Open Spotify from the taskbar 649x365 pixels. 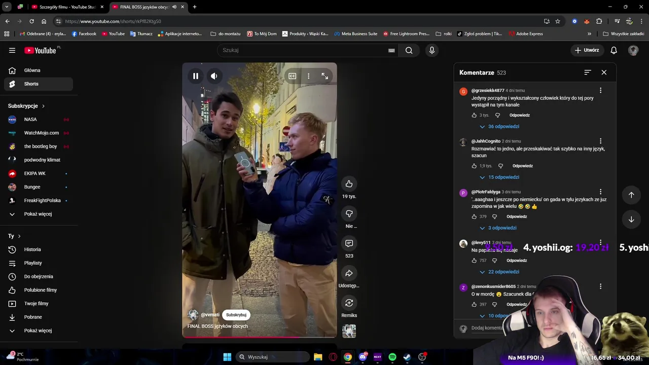[x=392, y=357]
